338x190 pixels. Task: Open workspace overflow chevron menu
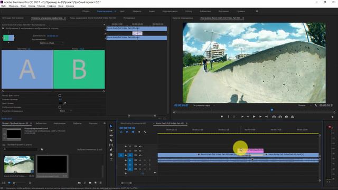(x=257, y=11)
